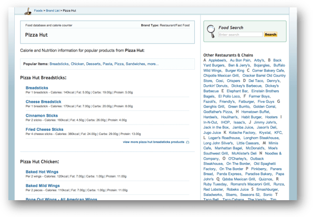Open the Baked Hot Wings item
Screen dimensions: 313x217
coord(42,172)
